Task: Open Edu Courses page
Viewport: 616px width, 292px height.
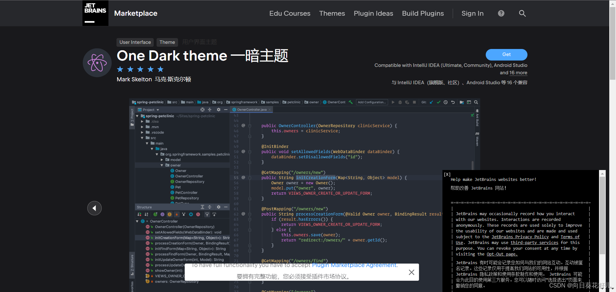Action: coord(290,13)
